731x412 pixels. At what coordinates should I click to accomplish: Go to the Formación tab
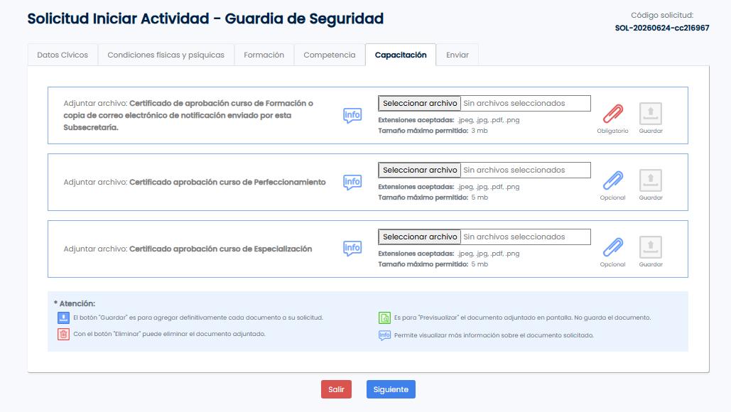coord(264,55)
